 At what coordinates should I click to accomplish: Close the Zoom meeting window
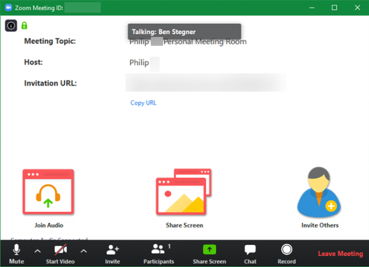[x=357, y=8]
